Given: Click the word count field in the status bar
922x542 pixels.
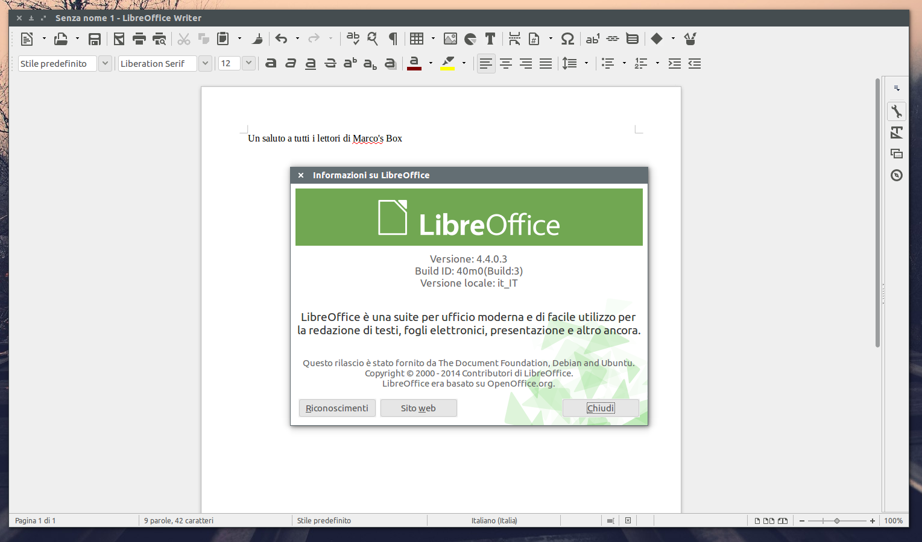Looking at the screenshot, I should [178, 520].
